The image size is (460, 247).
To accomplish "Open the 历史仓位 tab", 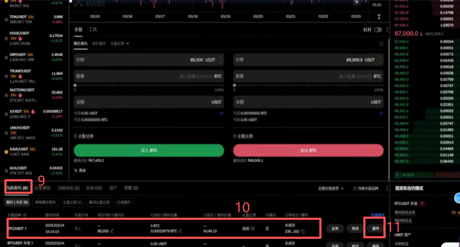I will (x=94, y=188).
